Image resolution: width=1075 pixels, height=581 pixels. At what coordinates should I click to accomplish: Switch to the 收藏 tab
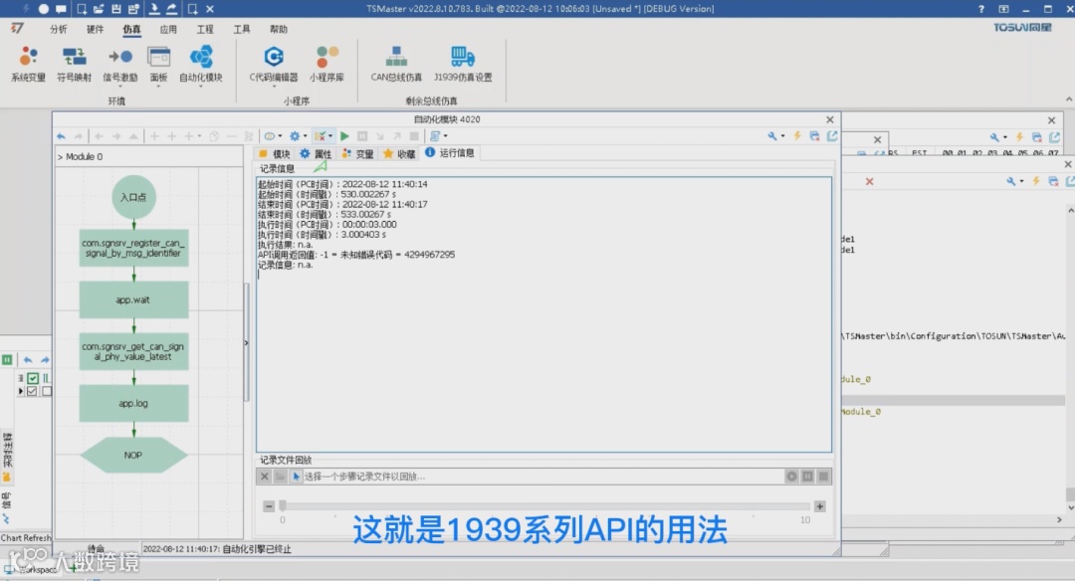click(x=399, y=154)
